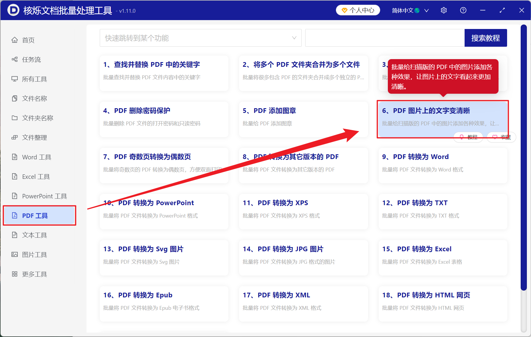Open the 文件名称 rename tool section

(x=34, y=98)
